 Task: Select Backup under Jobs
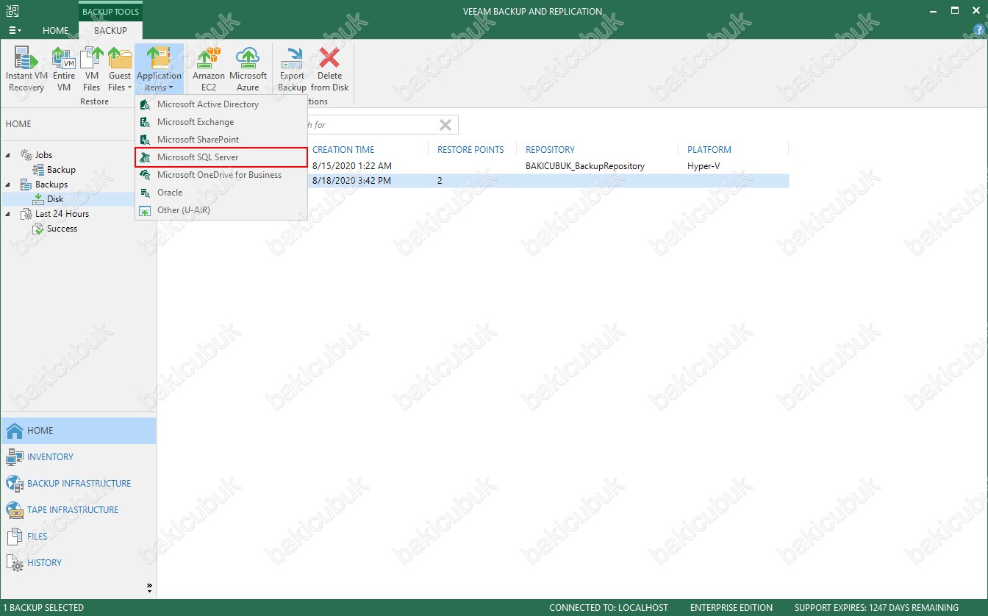coord(61,170)
